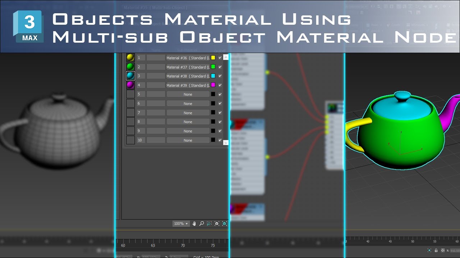Open the cyan color swatch for Material #38
This screenshot has width=460, height=258.
click(x=213, y=76)
